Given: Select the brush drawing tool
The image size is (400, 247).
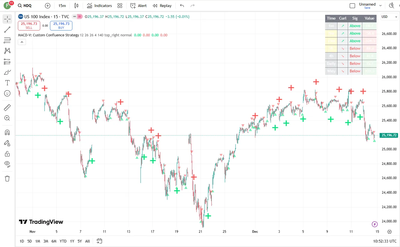Looking at the screenshot, I should pos(7,72).
